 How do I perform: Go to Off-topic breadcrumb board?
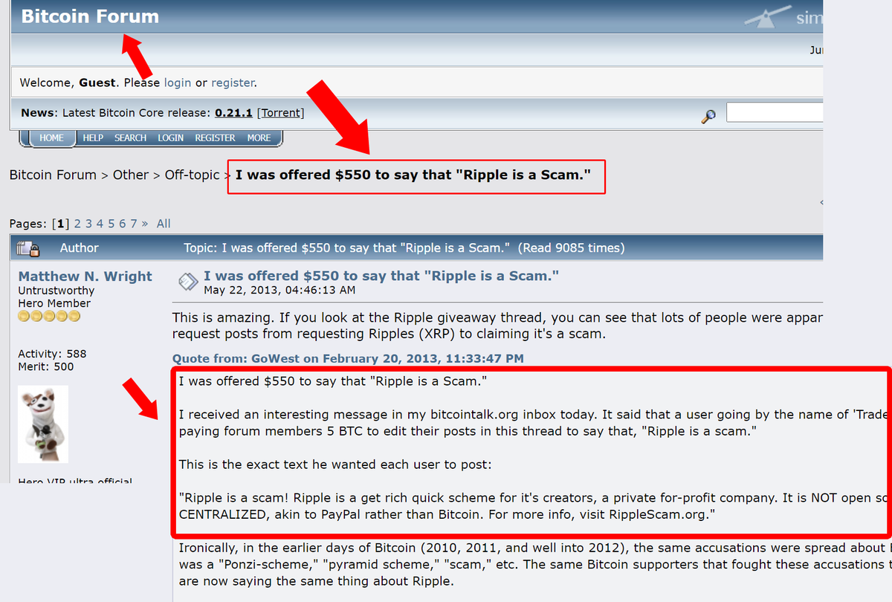tap(192, 175)
